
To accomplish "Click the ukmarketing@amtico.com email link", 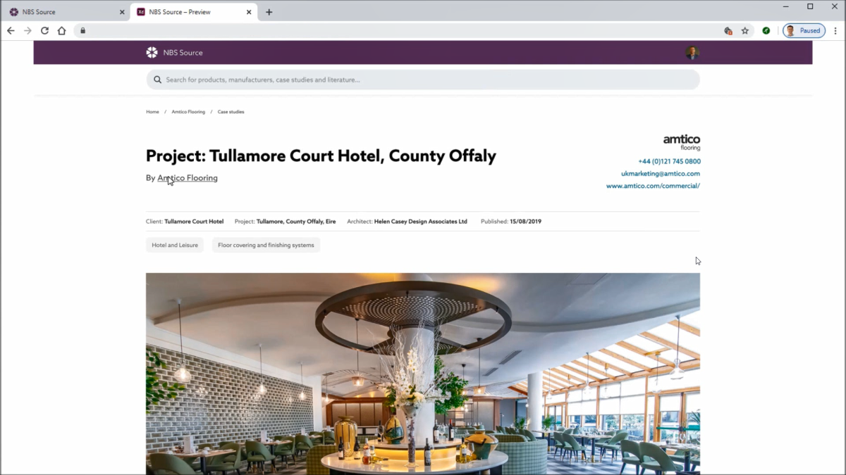I will pos(661,174).
